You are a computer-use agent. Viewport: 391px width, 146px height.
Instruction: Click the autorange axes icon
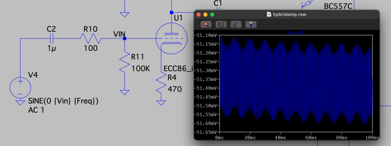pyautogui.click(x=221, y=24)
